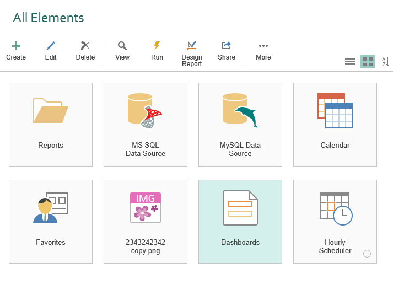Screen dimensions: 393x295
Task: Open the Favorites tile
Action: click(51, 222)
